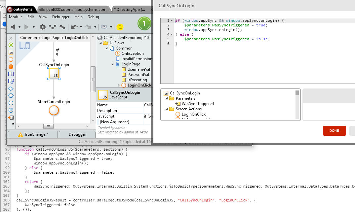Click the DONE button
The width and height of the screenshot is (355, 212).
(x=334, y=131)
